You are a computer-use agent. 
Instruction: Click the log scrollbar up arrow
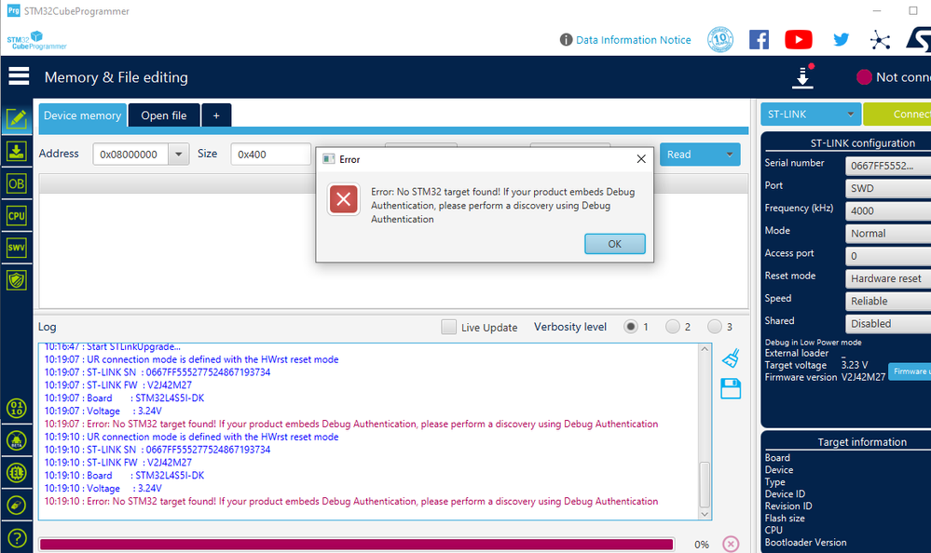[x=705, y=349]
